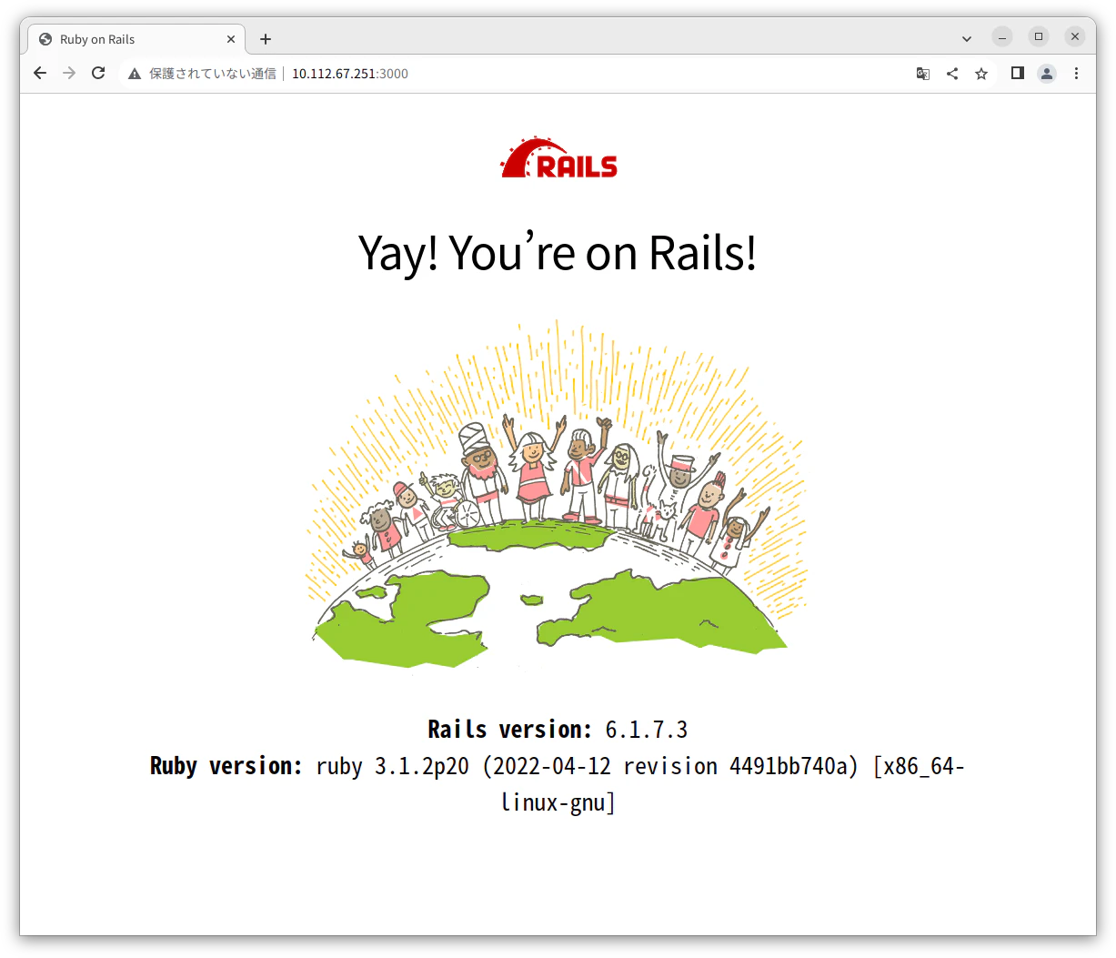The width and height of the screenshot is (1116, 958).
Task: Open the Google Translate page icon
Action: [x=923, y=74]
